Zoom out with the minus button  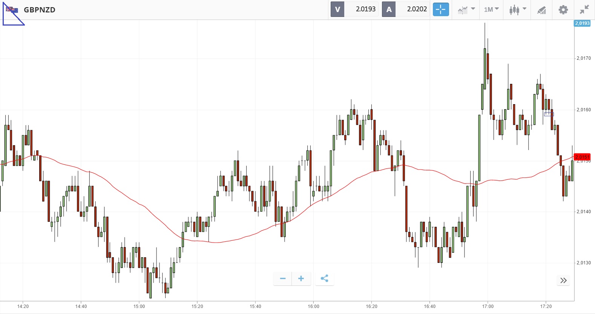(x=283, y=279)
